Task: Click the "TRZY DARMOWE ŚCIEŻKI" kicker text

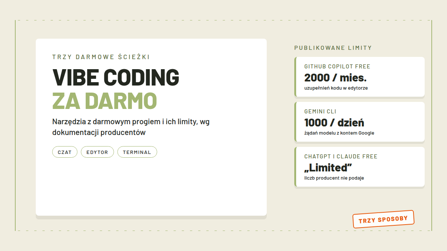Action: 101,57
